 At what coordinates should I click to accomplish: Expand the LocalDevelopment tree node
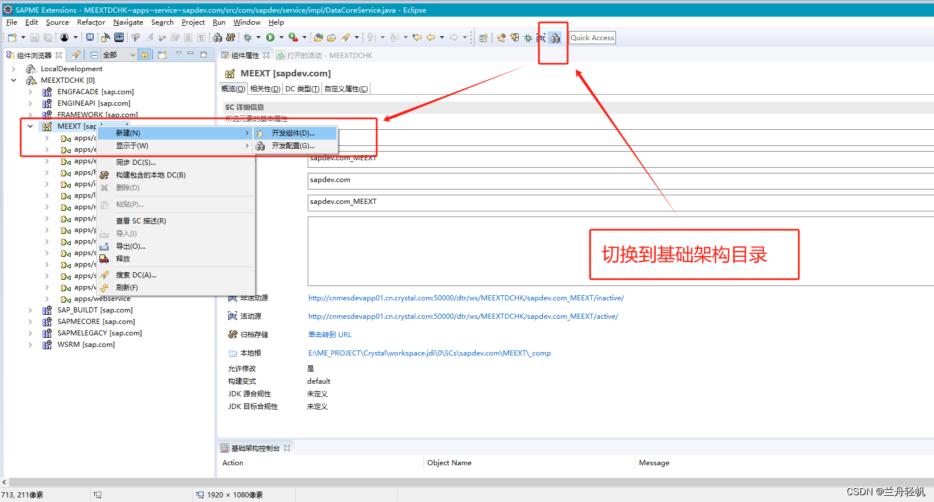tap(14, 69)
